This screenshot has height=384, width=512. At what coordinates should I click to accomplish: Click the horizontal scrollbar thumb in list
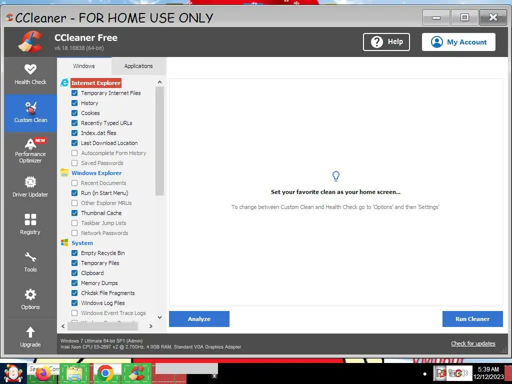(x=103, y=326)
